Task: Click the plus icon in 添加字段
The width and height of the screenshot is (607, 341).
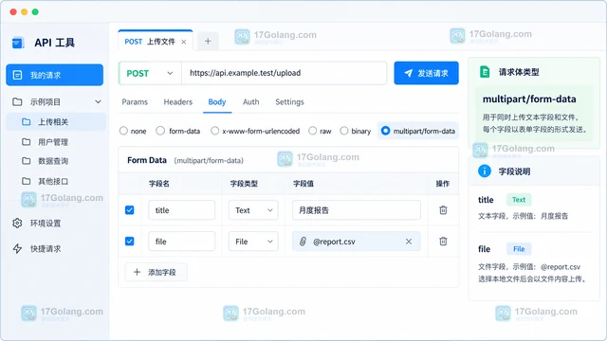Action: (x=137, y=272)
